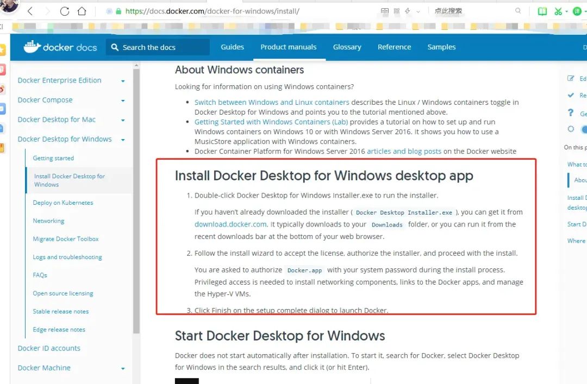Open the Samples tab
The height and width of the screenshot is (384, 587).
(x=441, y=47)
